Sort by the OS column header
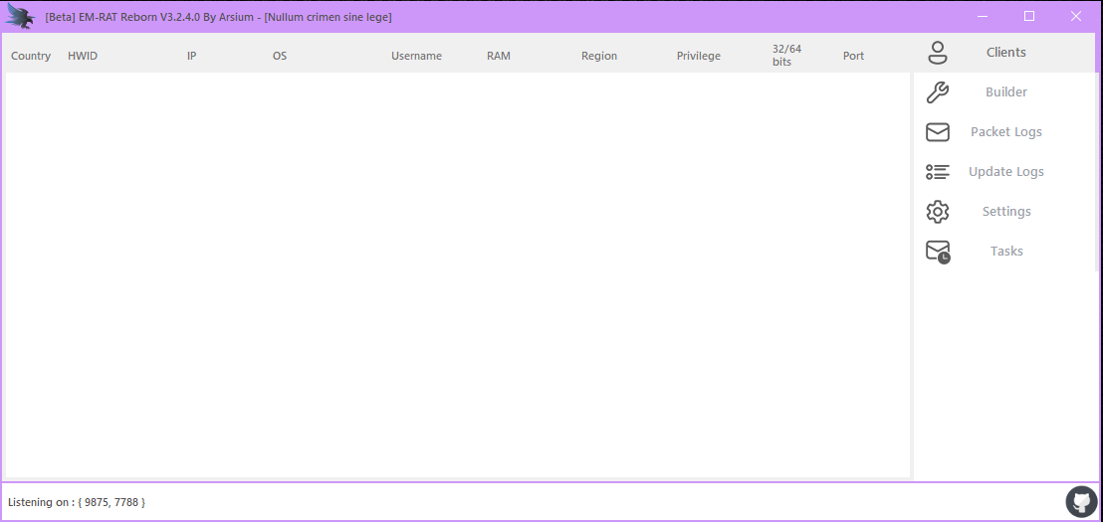 [x=280, y=57]
